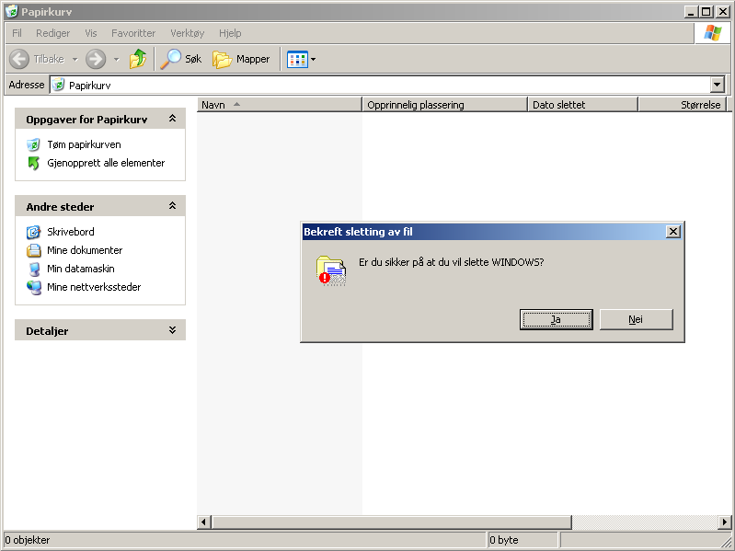Click Gjenopprett alle elementer link
Screen dimensions: 735x551
point(106,163)
